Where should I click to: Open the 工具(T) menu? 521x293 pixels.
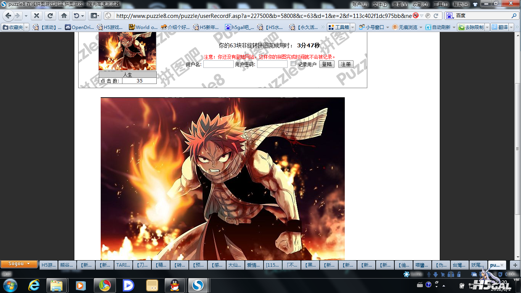tap(441, 4)
